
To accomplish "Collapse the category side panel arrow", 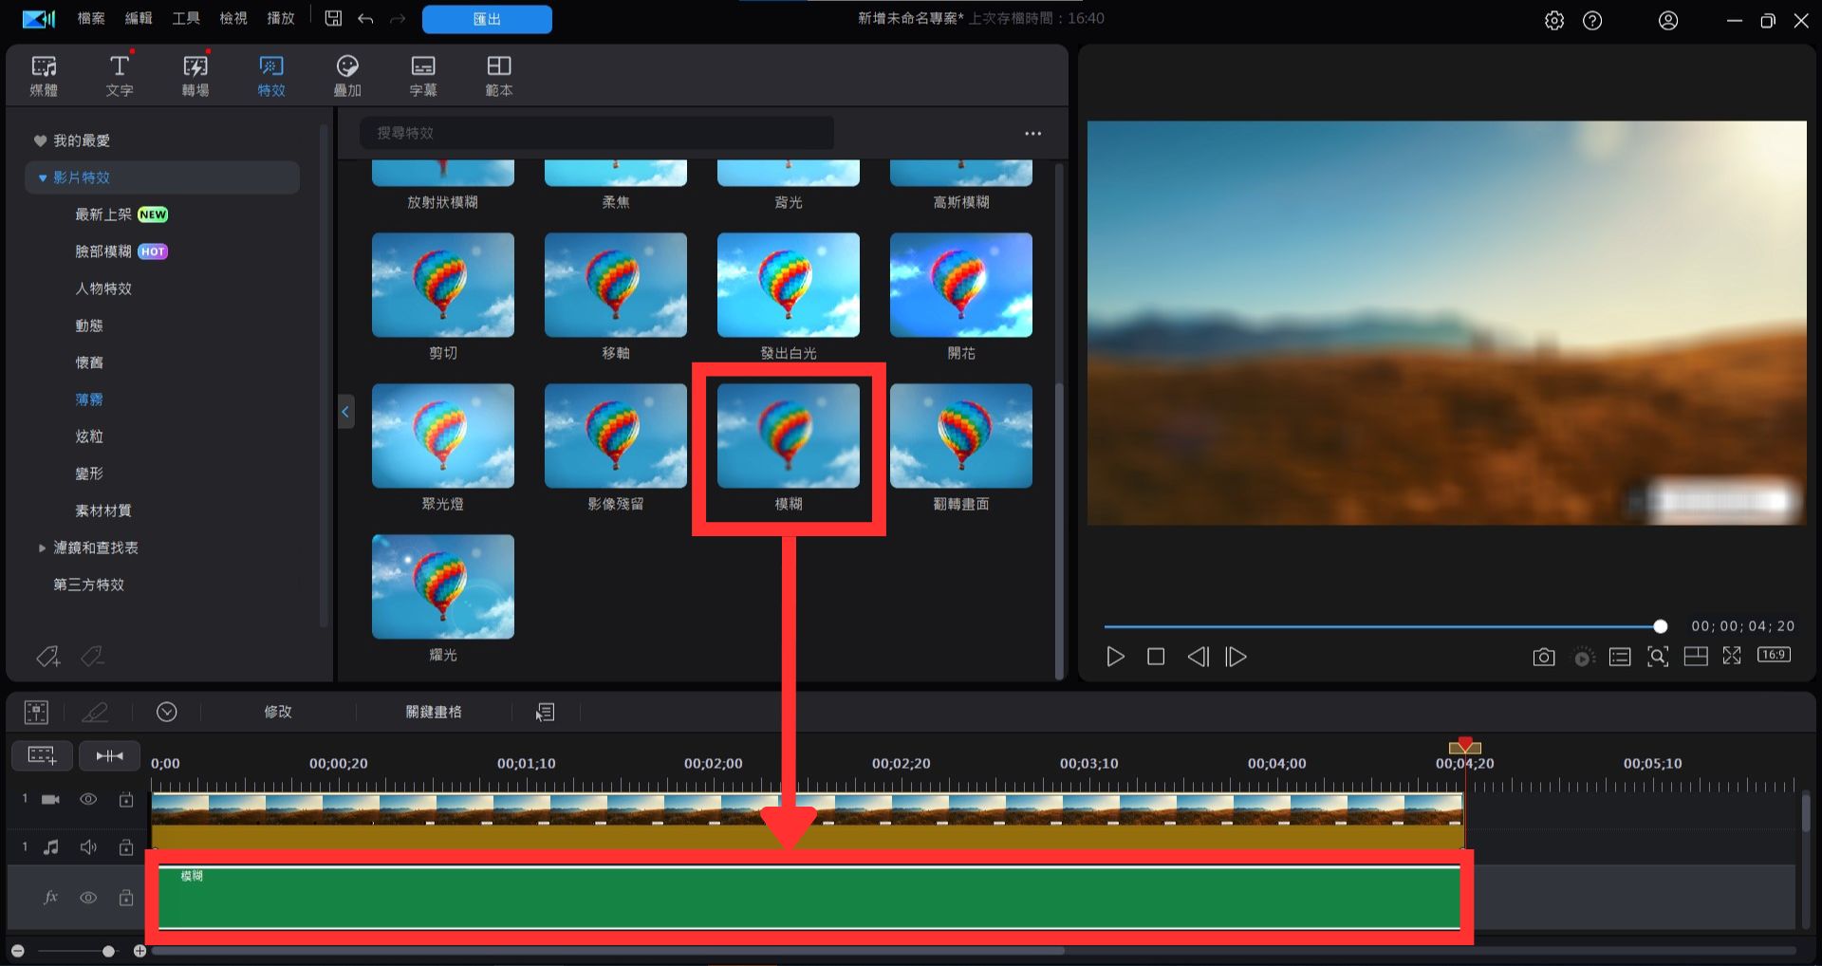I will tap(345, 412).
